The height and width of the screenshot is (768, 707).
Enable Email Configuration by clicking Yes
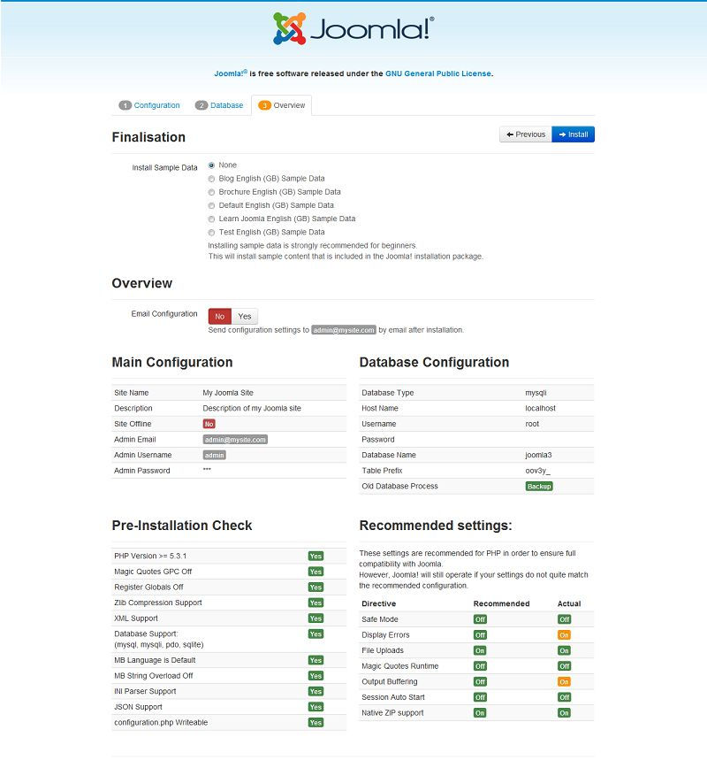click(x=245, y=316)
